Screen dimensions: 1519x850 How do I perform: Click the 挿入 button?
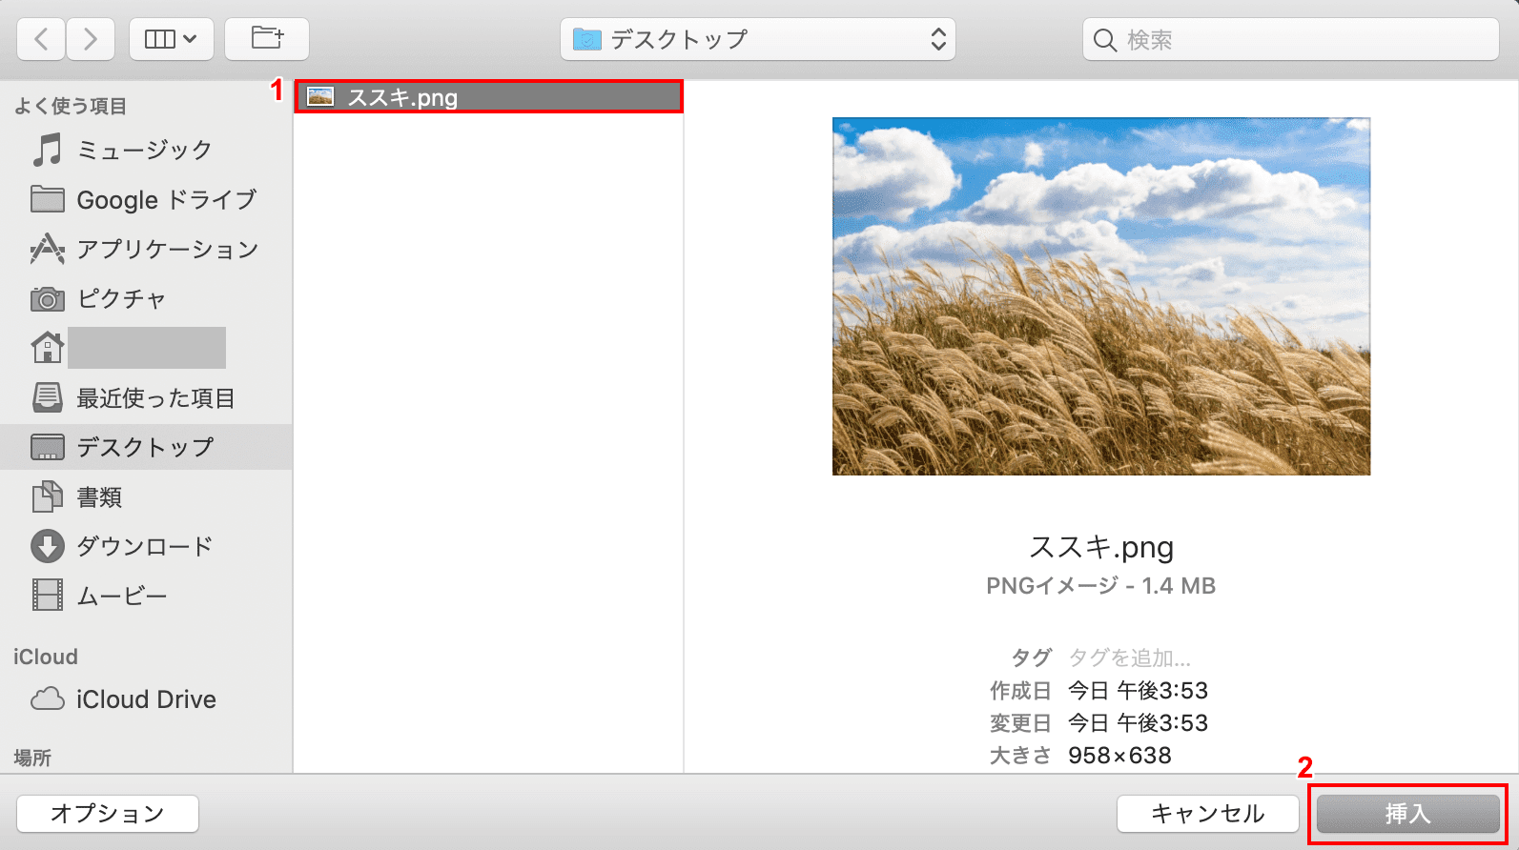(x=1408, y=814)
